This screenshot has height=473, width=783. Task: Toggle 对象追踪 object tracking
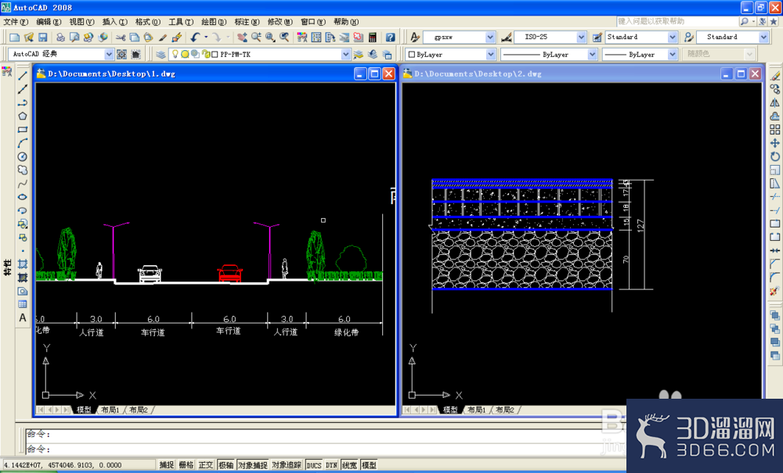point(287,465)
